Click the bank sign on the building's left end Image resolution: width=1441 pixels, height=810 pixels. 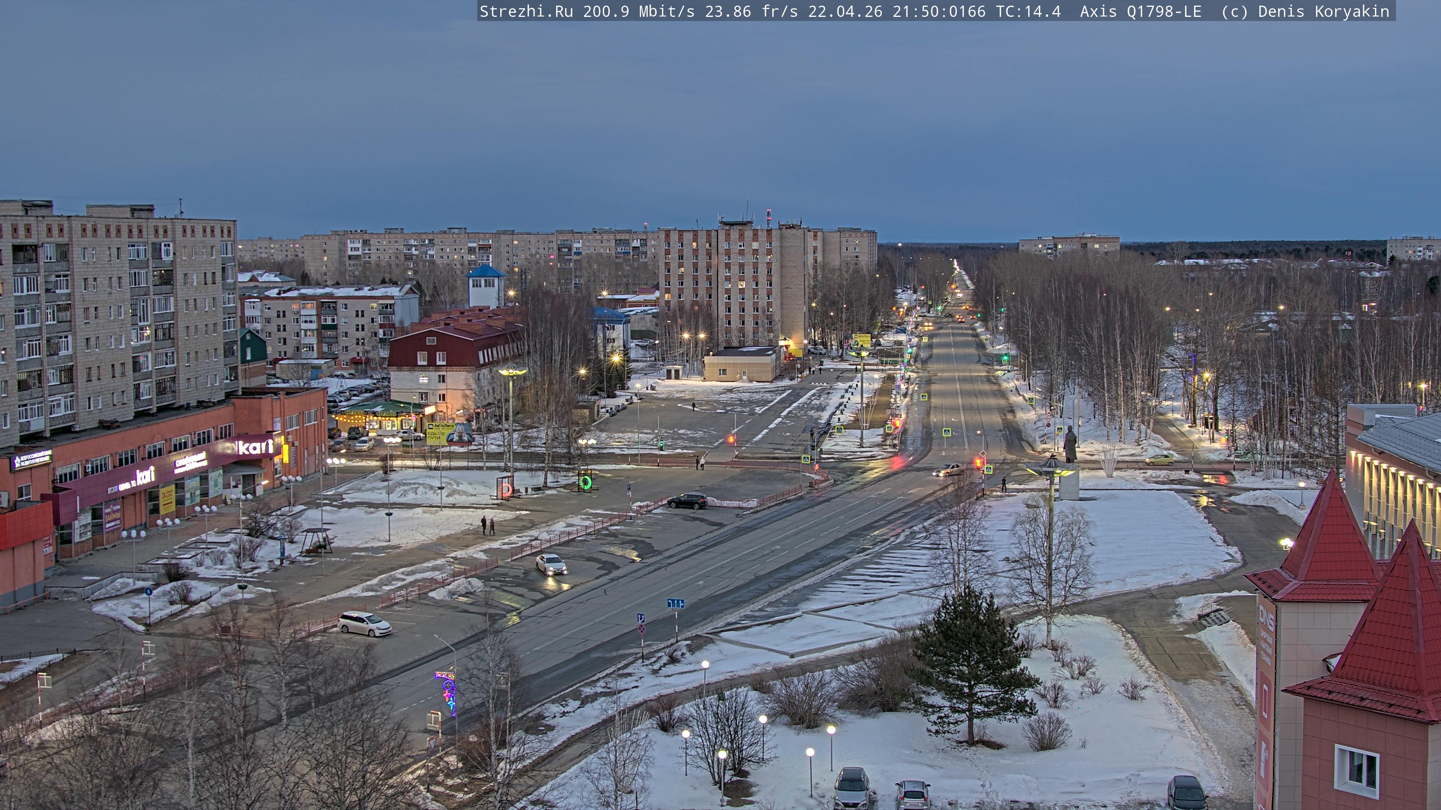tap(32, 459)
